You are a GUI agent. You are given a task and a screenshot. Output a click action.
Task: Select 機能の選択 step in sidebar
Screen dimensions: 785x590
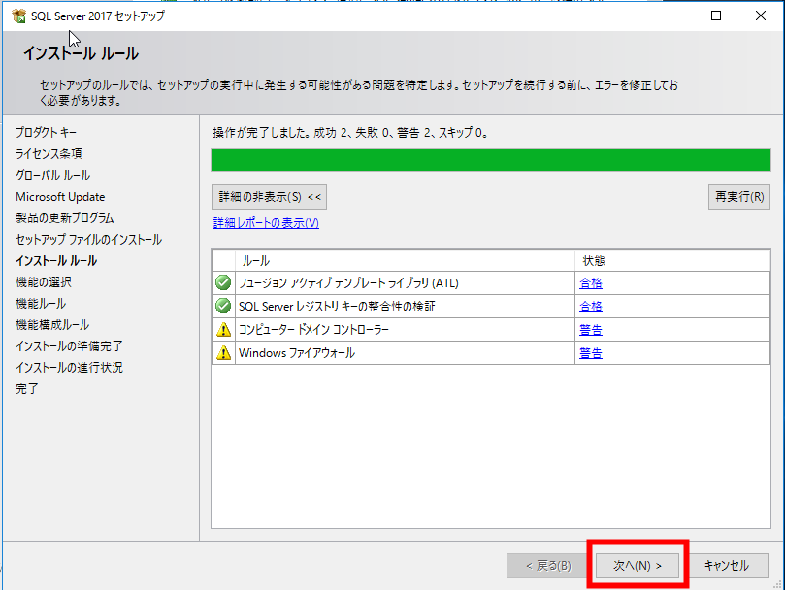[44, 282]
